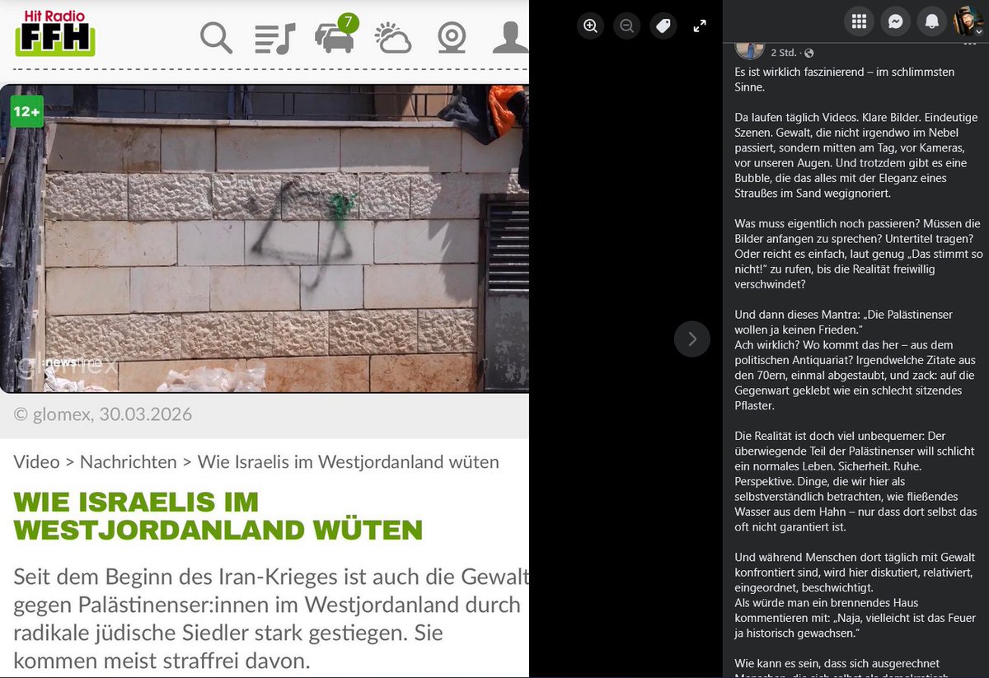The height and width of the screenshot is (678, 989).
Task: Tag people on the photo
Action: click(x=663, y=26)
